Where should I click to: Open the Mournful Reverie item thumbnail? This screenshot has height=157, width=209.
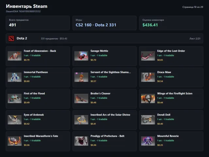(148, 141)
